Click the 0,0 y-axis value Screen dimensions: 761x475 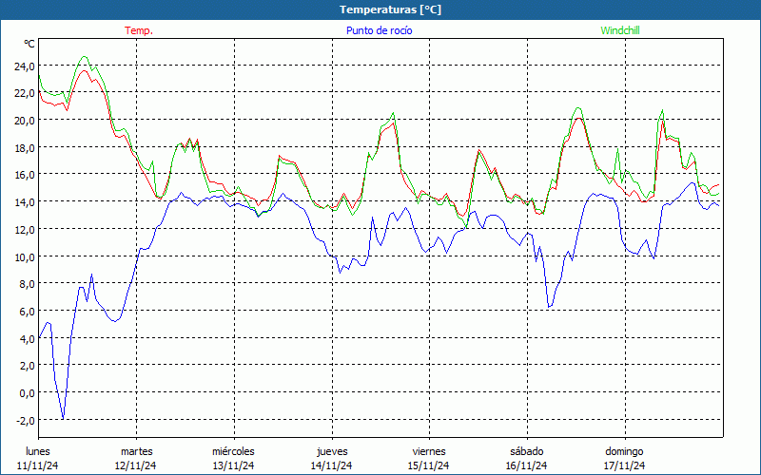pyautogui.click(x=27, y=393)
